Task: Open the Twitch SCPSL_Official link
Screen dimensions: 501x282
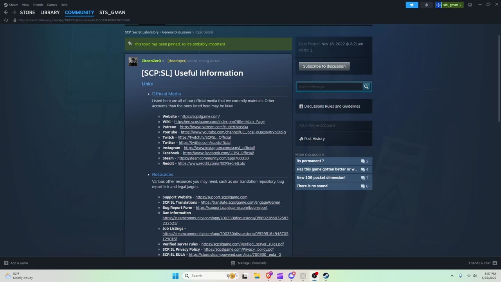Action: (204, 137)
